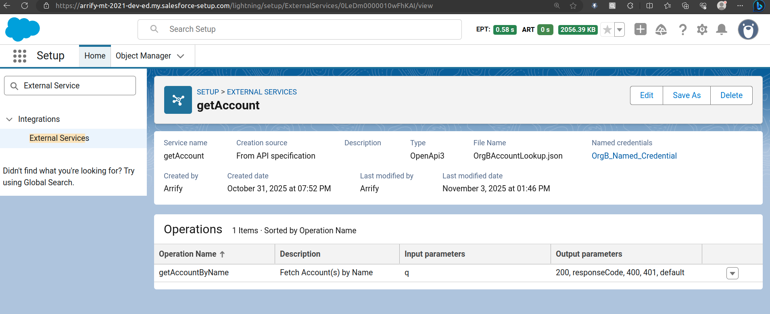Open row actions for getAccountByName
This screenshot has width=770, height=314.
point(732,273)
